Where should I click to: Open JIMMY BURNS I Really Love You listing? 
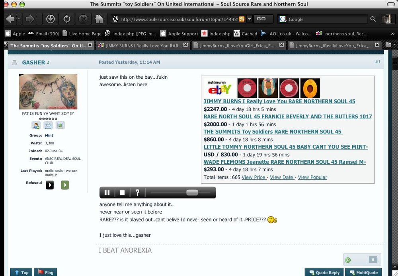coord(279,101)
